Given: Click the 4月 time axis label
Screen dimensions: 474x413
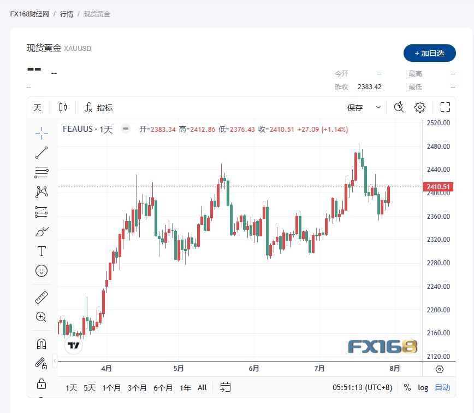Looking at the screenshot, I should pos(106,369).
